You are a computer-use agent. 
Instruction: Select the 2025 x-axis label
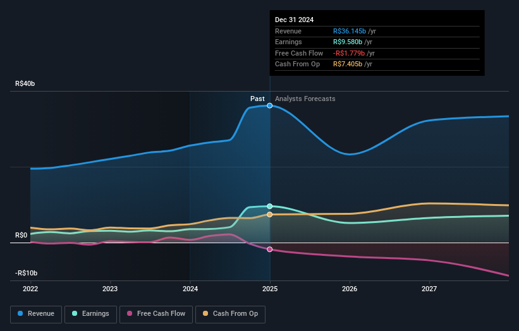pyautogui.click(x=270, y=289)
